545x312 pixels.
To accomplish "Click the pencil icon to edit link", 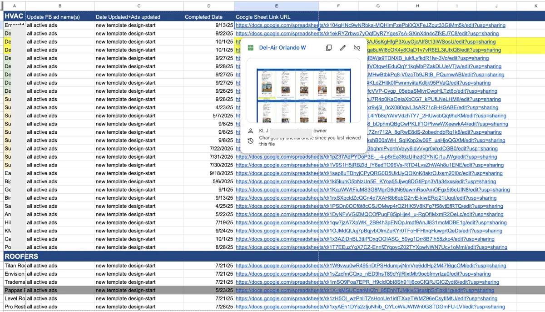I will point(343,48).
